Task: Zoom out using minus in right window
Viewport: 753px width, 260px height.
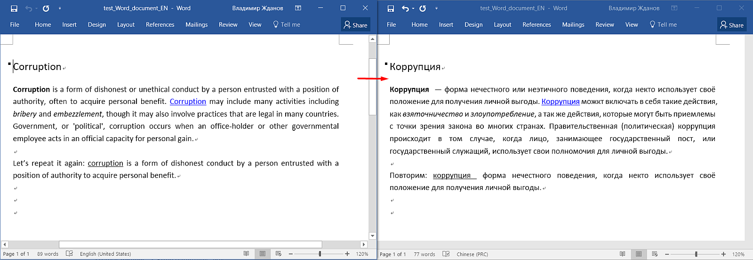Action: 667,254
